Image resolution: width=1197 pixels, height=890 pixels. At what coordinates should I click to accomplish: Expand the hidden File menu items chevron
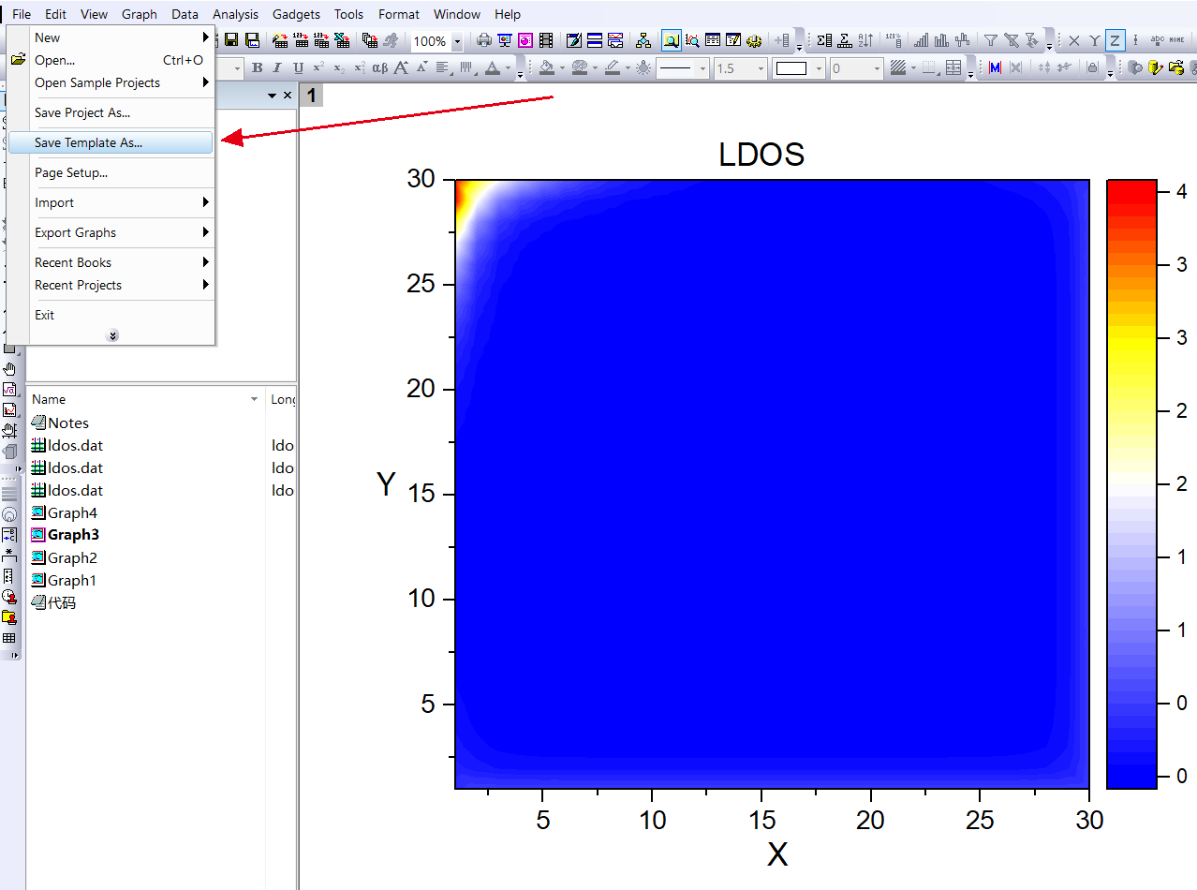pyautogui.click(x=112, y=335)
